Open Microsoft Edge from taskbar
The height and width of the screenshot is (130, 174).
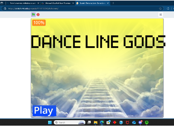[102, 122]
